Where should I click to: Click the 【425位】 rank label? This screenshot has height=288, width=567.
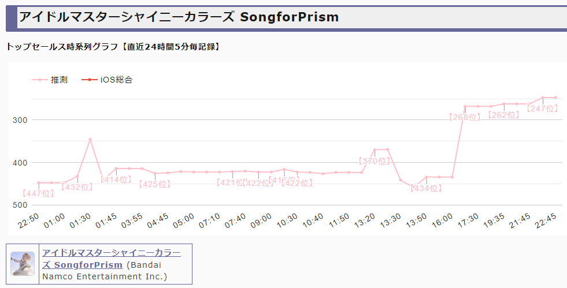(x=155, y=184)
